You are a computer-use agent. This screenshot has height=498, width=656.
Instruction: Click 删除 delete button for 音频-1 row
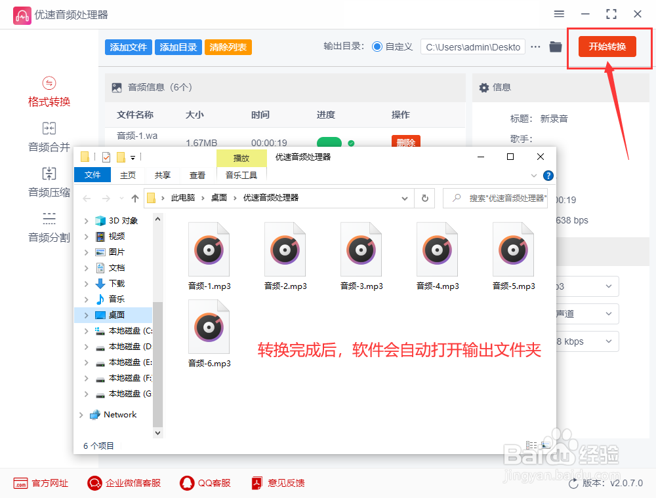[x=406, y=142]
